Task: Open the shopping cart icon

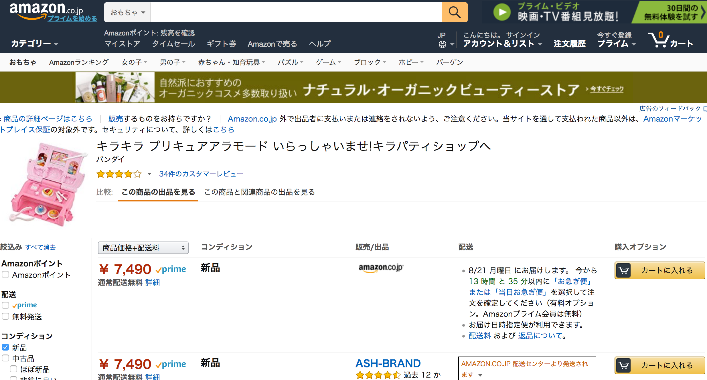Action: point(670,40)
